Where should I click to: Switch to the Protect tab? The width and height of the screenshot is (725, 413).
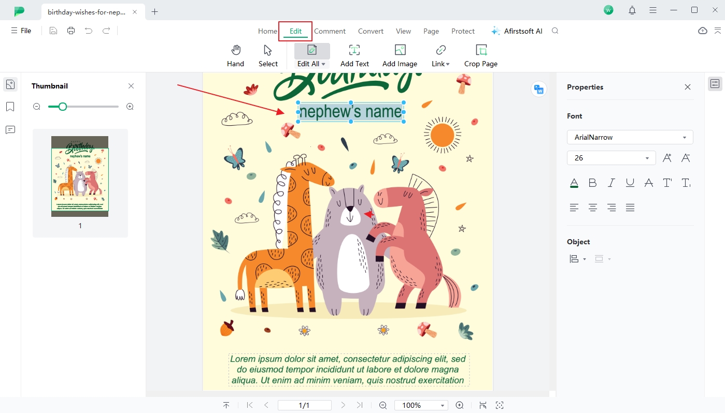click(x=463, y=31)
